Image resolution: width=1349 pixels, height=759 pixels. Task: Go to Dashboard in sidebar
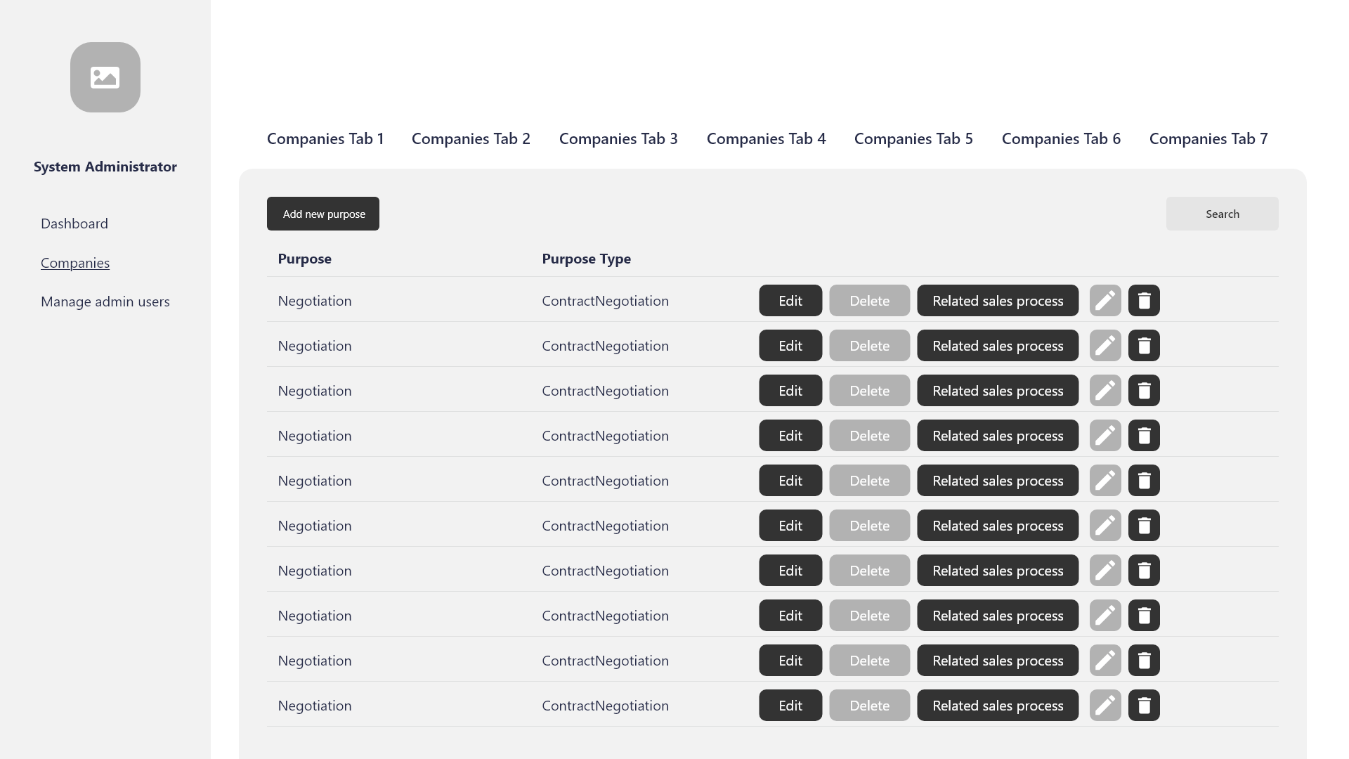pos(74,223)
